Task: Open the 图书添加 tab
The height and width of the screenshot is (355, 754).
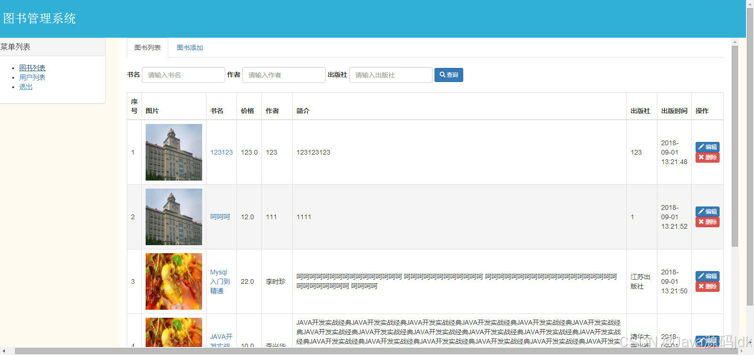Action: pyautogui.click(x=190, y=48)
